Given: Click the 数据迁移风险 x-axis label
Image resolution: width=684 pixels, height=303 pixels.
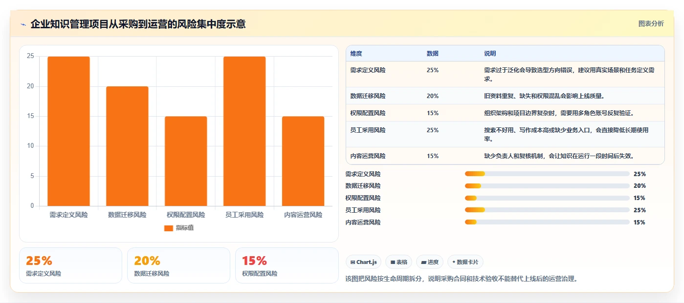Looking at the screenshot, I should [x=127, y=215].
